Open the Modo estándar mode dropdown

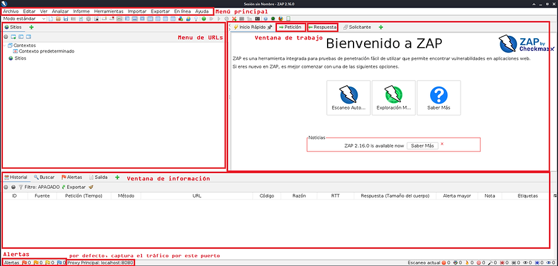click(x=24, y=18)
